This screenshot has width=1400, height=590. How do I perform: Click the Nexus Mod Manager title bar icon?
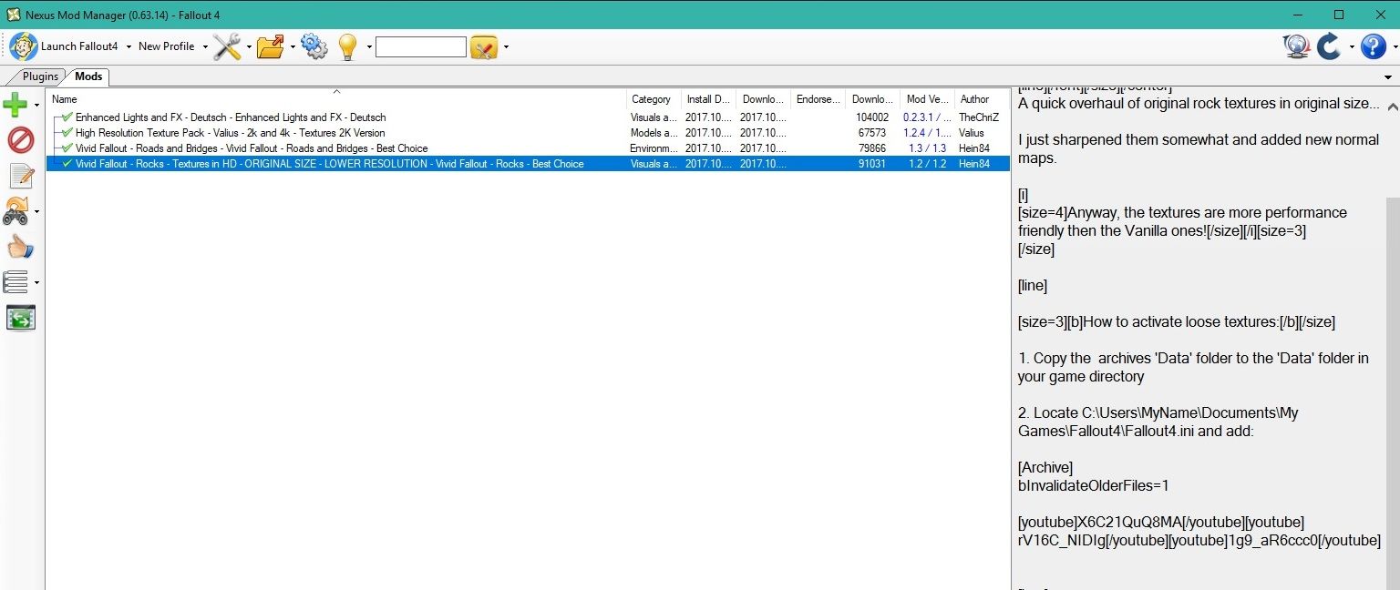tap(13, 15)
